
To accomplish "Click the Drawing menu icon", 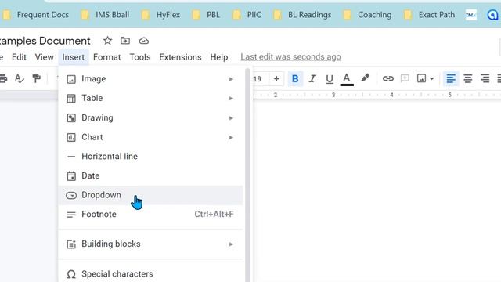I will [x=71, y=118].
